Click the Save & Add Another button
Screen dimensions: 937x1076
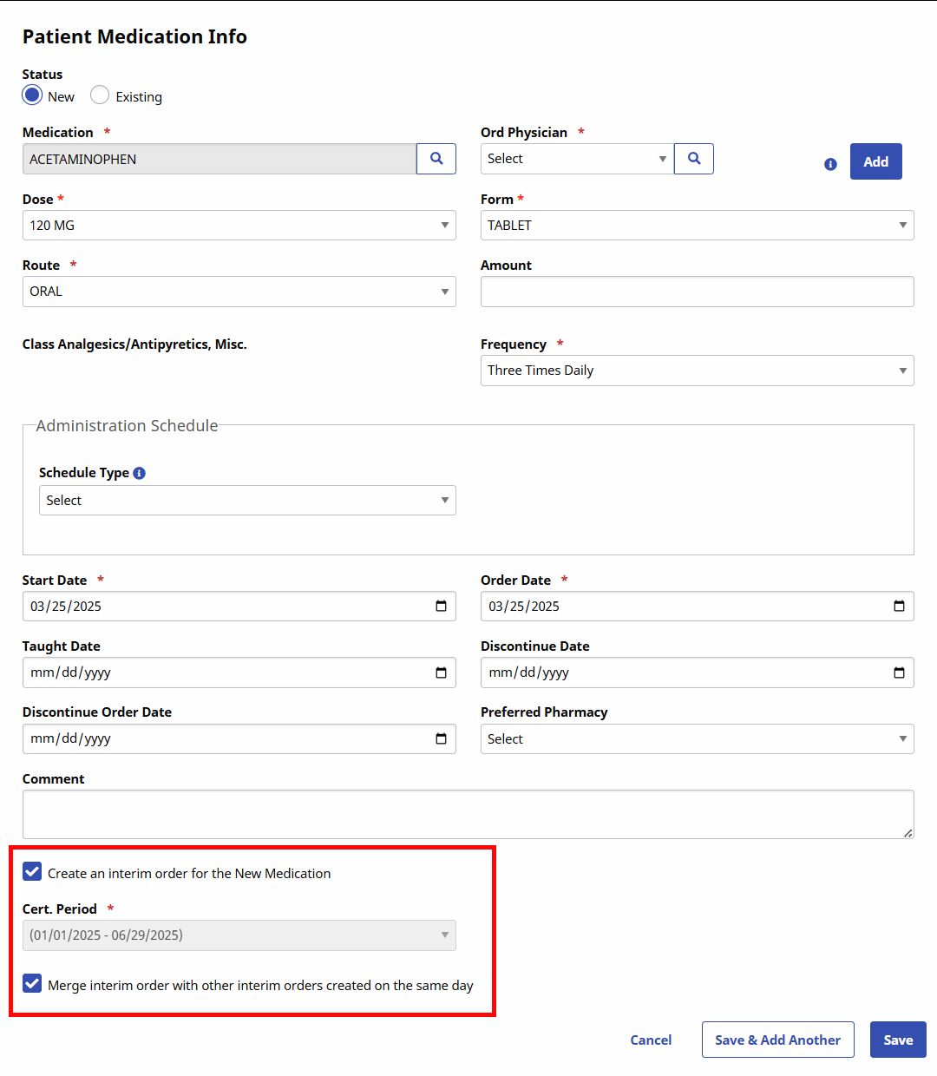(x=777, y=1040)
